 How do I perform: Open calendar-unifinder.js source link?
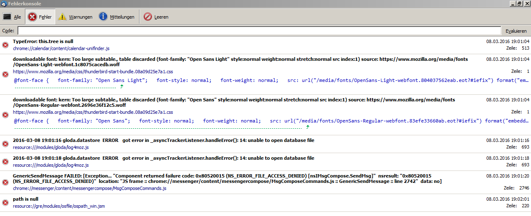coord(61,48)
